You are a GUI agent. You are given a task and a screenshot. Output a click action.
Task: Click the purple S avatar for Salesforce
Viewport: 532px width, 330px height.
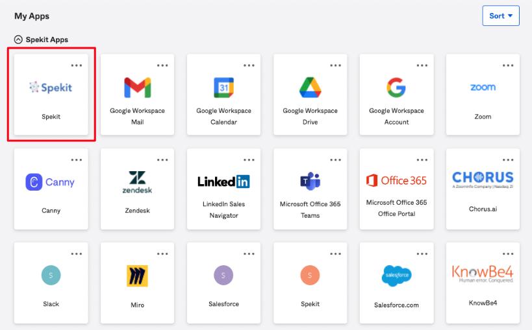(223, 275)
